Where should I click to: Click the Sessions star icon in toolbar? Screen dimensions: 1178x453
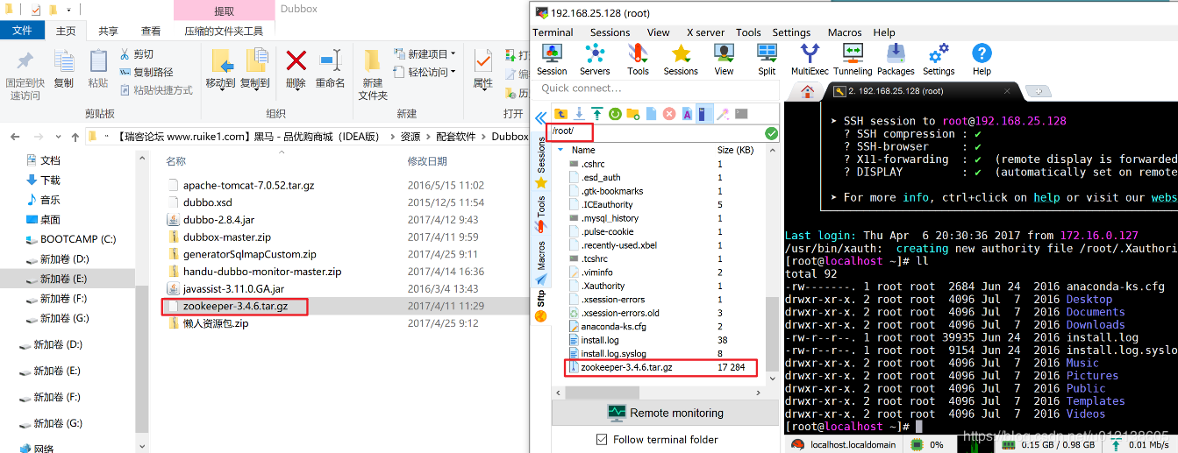coord(681,60)
